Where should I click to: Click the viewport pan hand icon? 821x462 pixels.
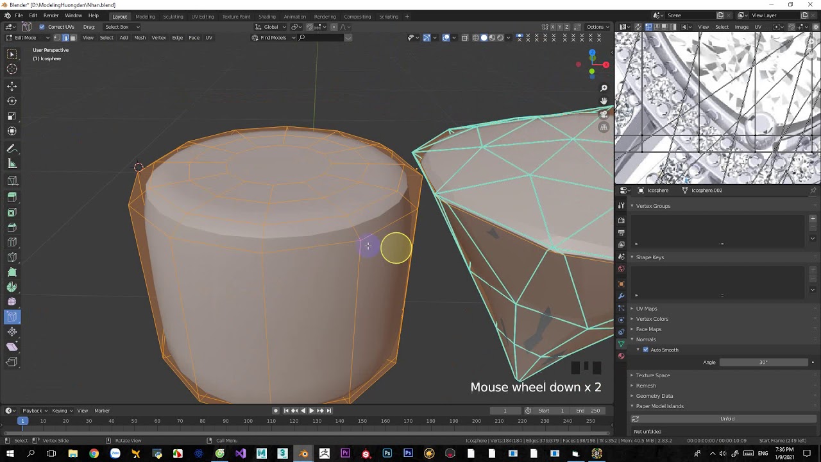coord(604,101)
